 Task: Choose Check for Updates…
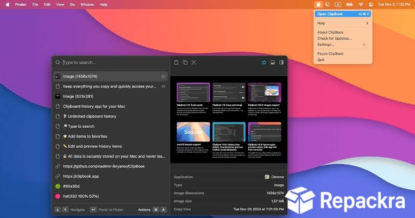click(335, 39)
